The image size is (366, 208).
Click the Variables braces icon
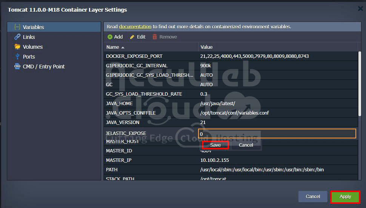coord(17,27)
